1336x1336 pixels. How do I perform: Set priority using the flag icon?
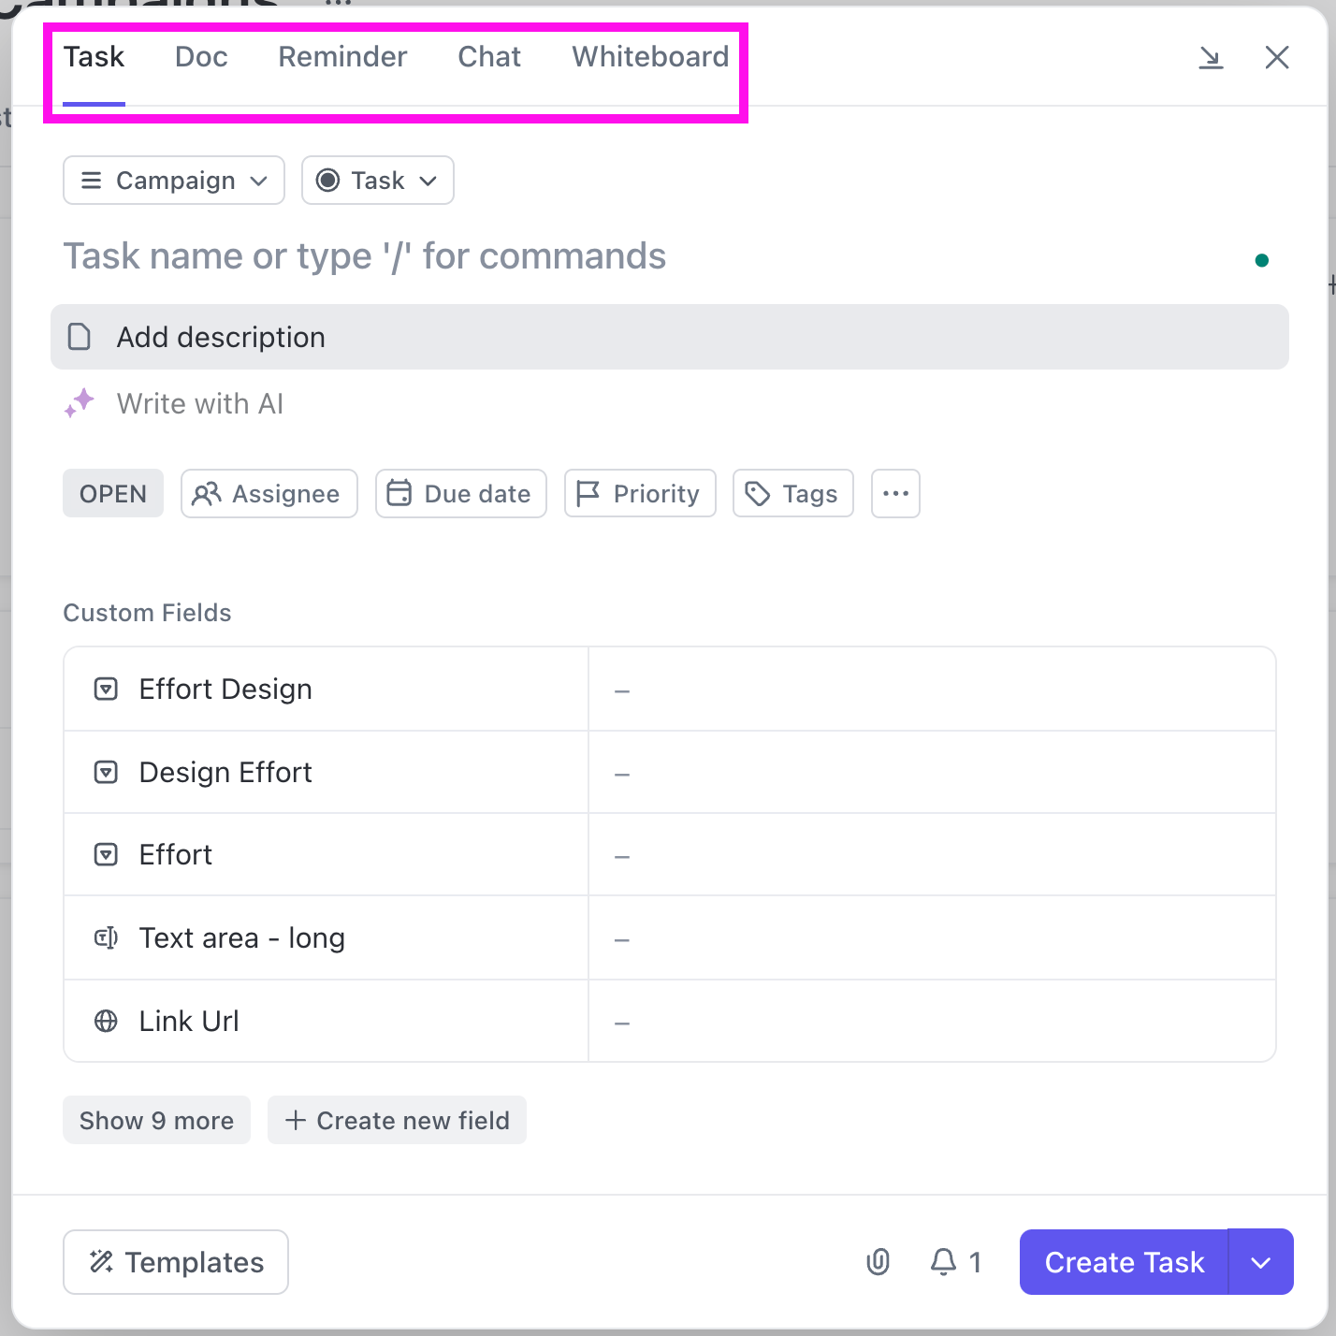point(588,493)
